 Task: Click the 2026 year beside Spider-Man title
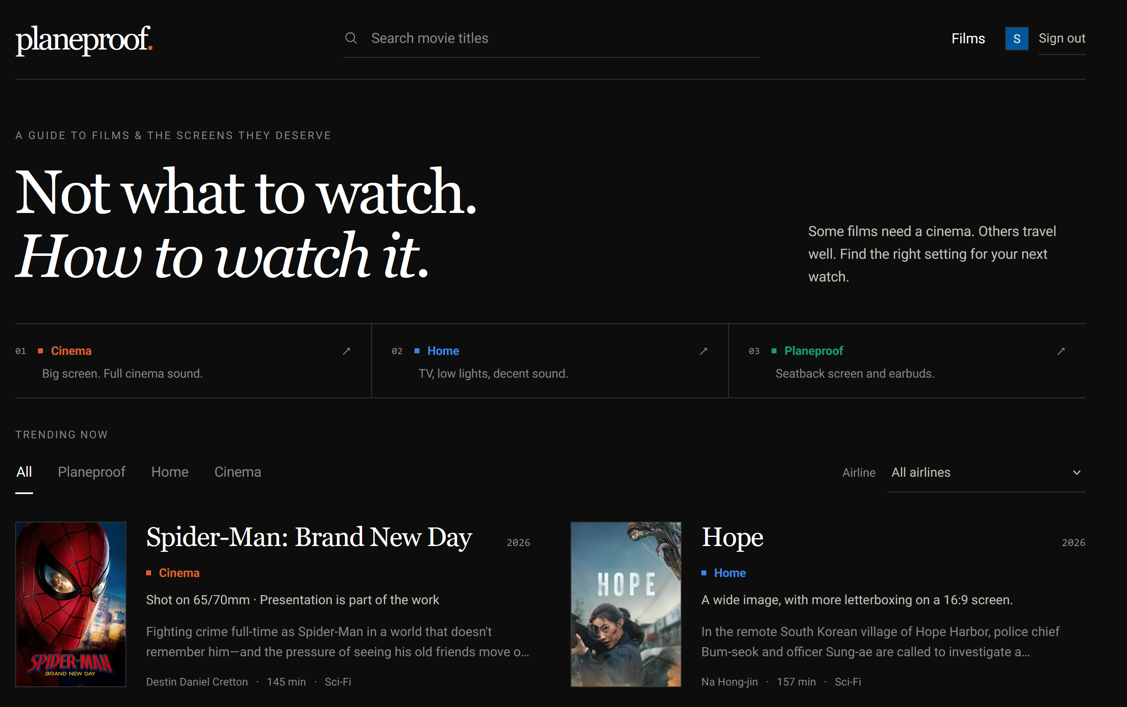pyautogui.click(x=518, y=543)
